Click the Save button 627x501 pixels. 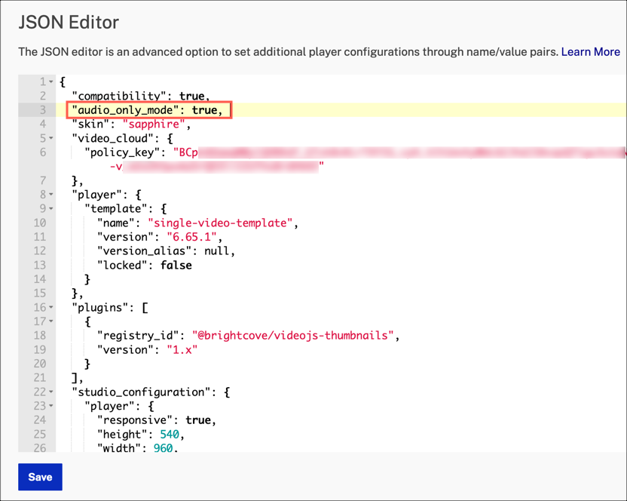pyautogui.click(x=40, y=477)
